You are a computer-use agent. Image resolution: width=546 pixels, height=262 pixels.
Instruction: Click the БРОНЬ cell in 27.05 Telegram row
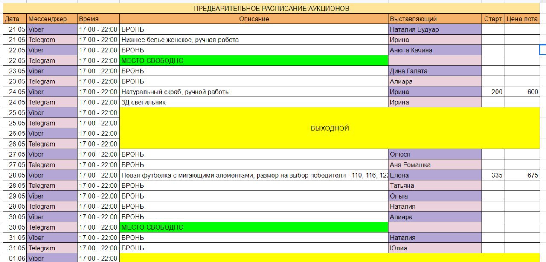[x=254, y=165]
